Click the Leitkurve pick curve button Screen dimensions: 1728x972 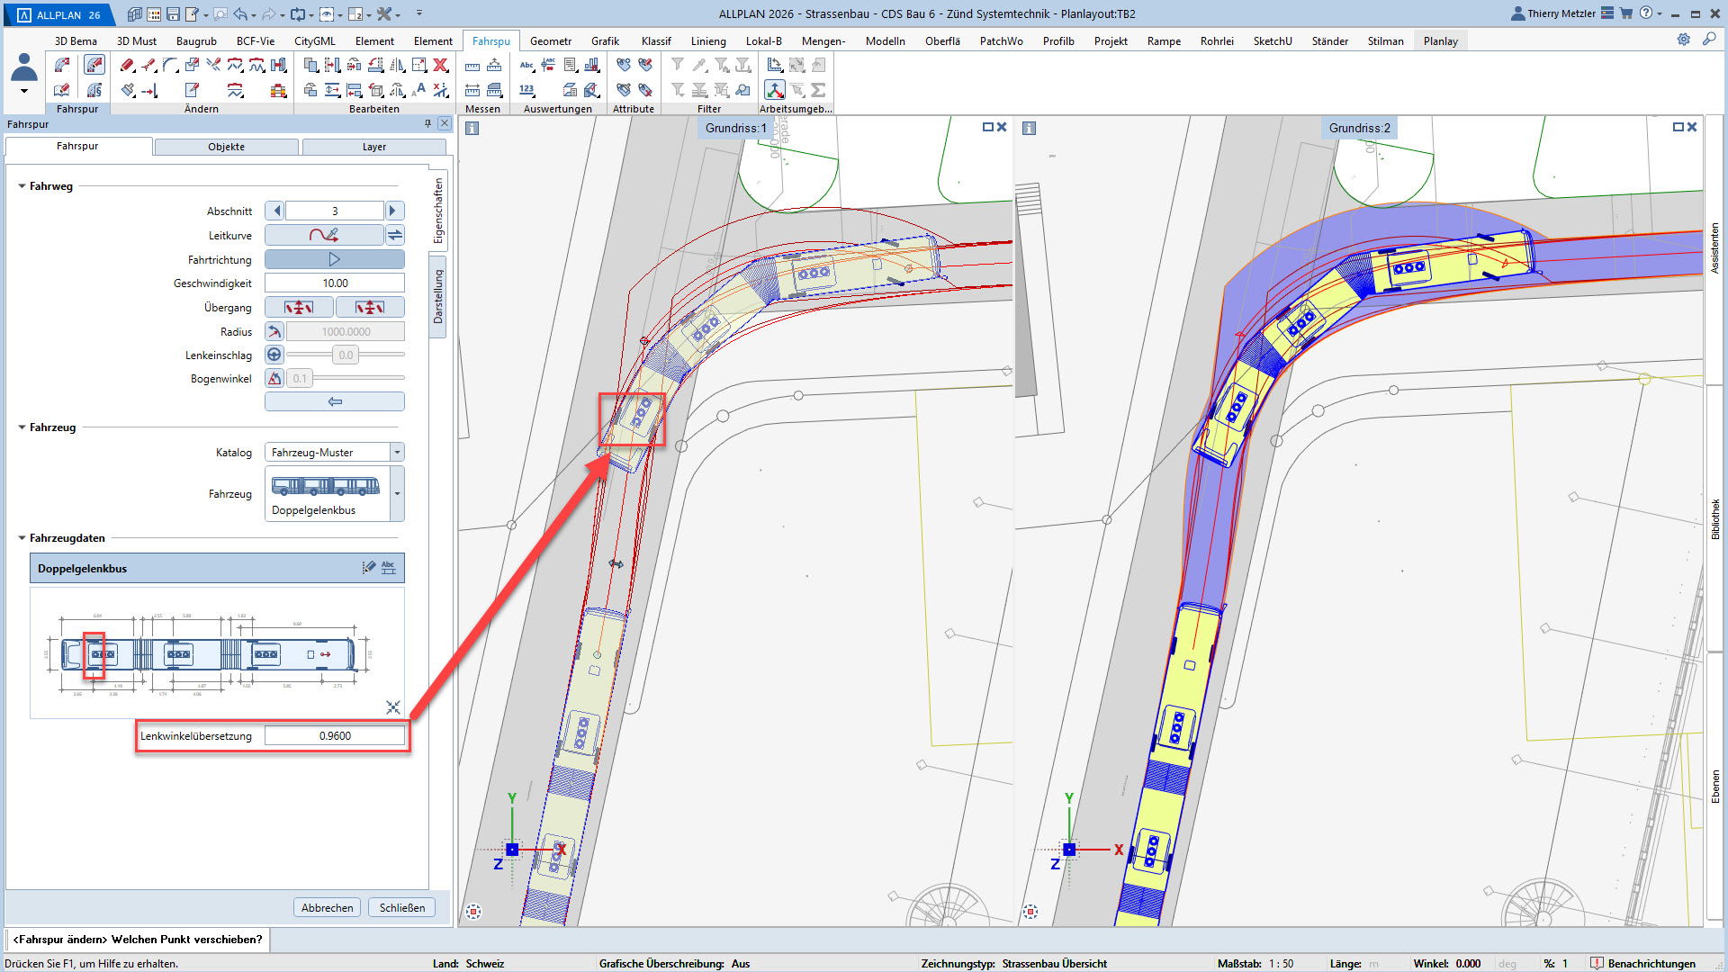324,235
